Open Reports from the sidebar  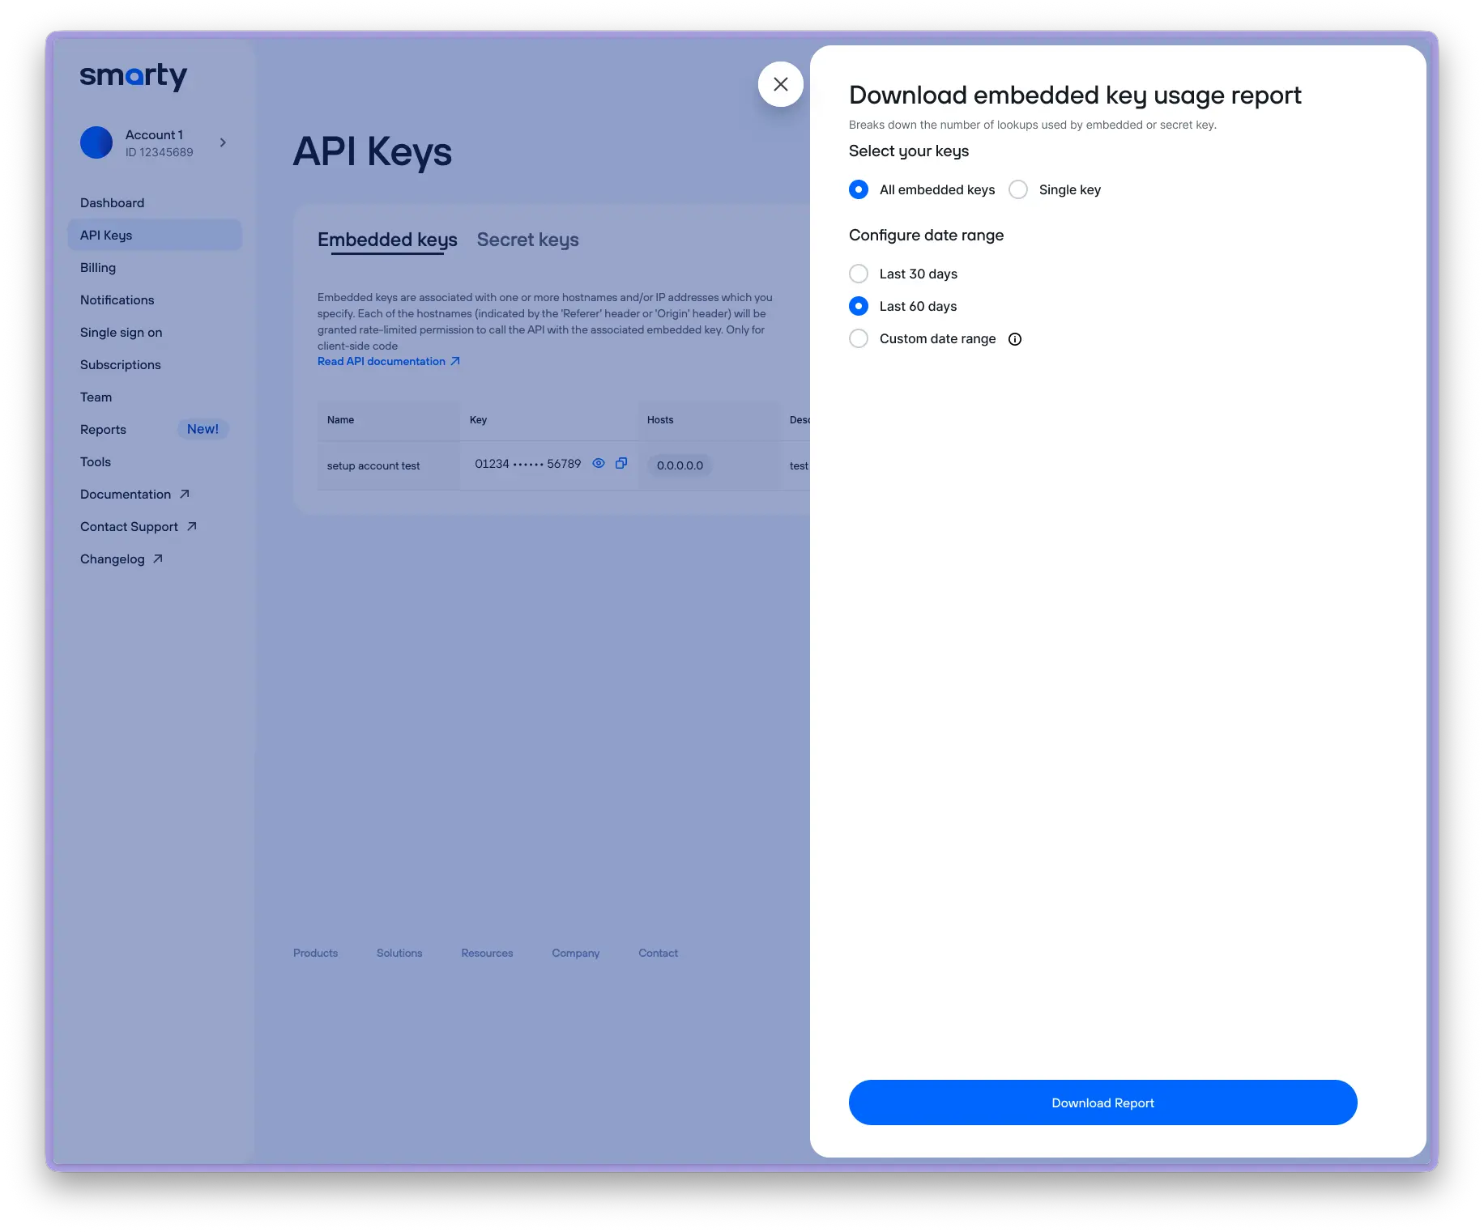103,429
